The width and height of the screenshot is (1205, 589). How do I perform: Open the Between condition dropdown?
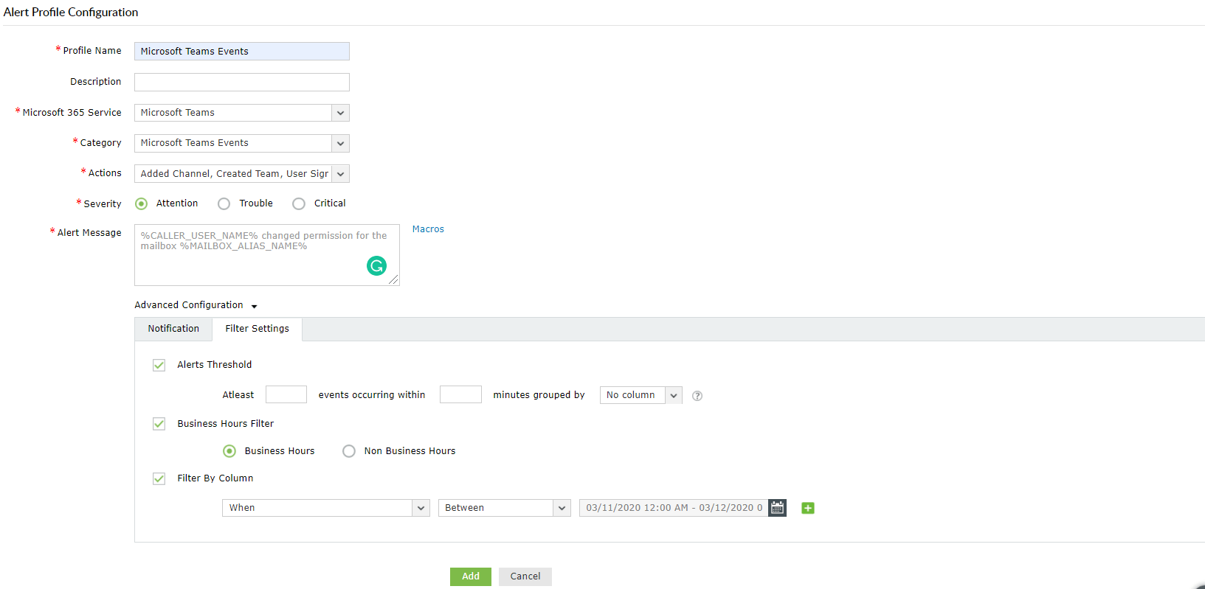pyautogui.click(x=505, y=508)
